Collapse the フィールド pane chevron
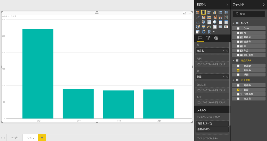The height and width of the screenshot is (141, 267). pyautogui.click(x=264, y=5)
